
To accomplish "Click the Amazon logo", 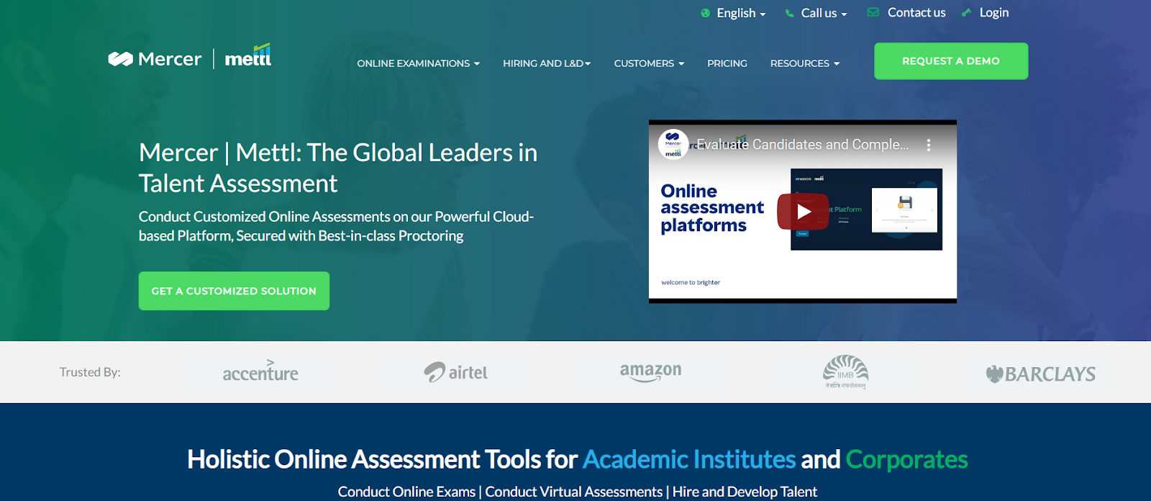I will coord(650,372).
